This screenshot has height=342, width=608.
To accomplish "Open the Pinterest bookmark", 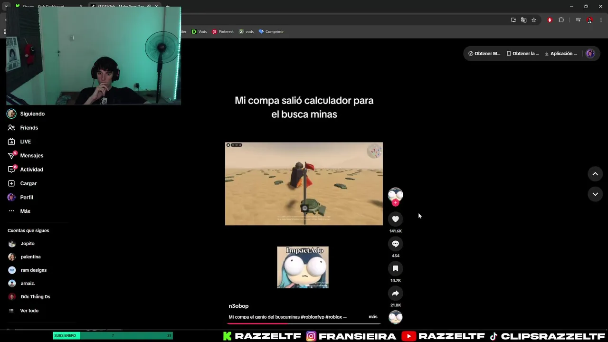I will pyautogui.click(x=223, y=32).
